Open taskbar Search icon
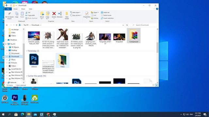This screenshot has height=117, width=209. point(9,114)
